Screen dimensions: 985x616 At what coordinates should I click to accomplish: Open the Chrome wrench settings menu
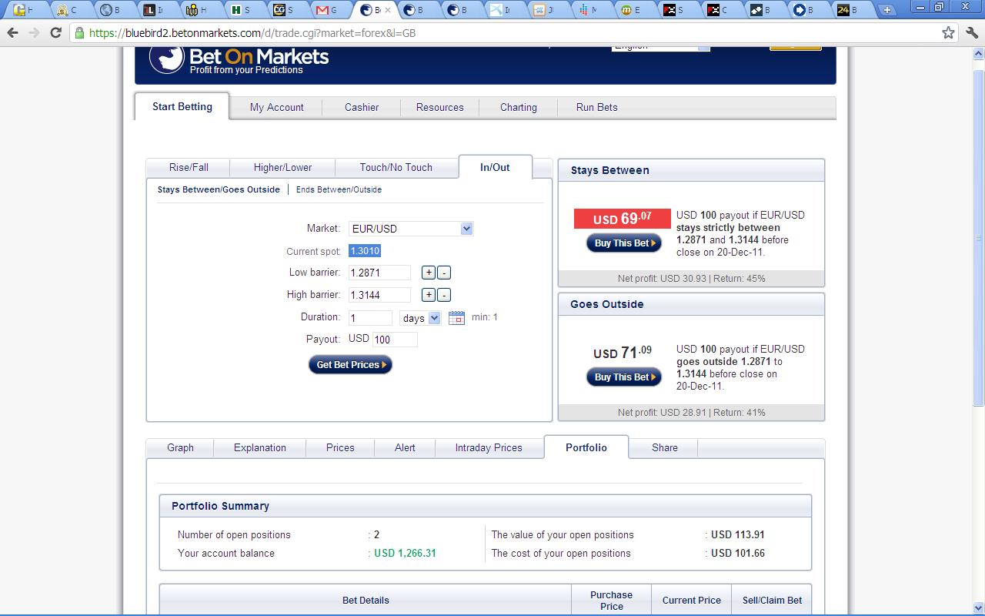(971, 33)
